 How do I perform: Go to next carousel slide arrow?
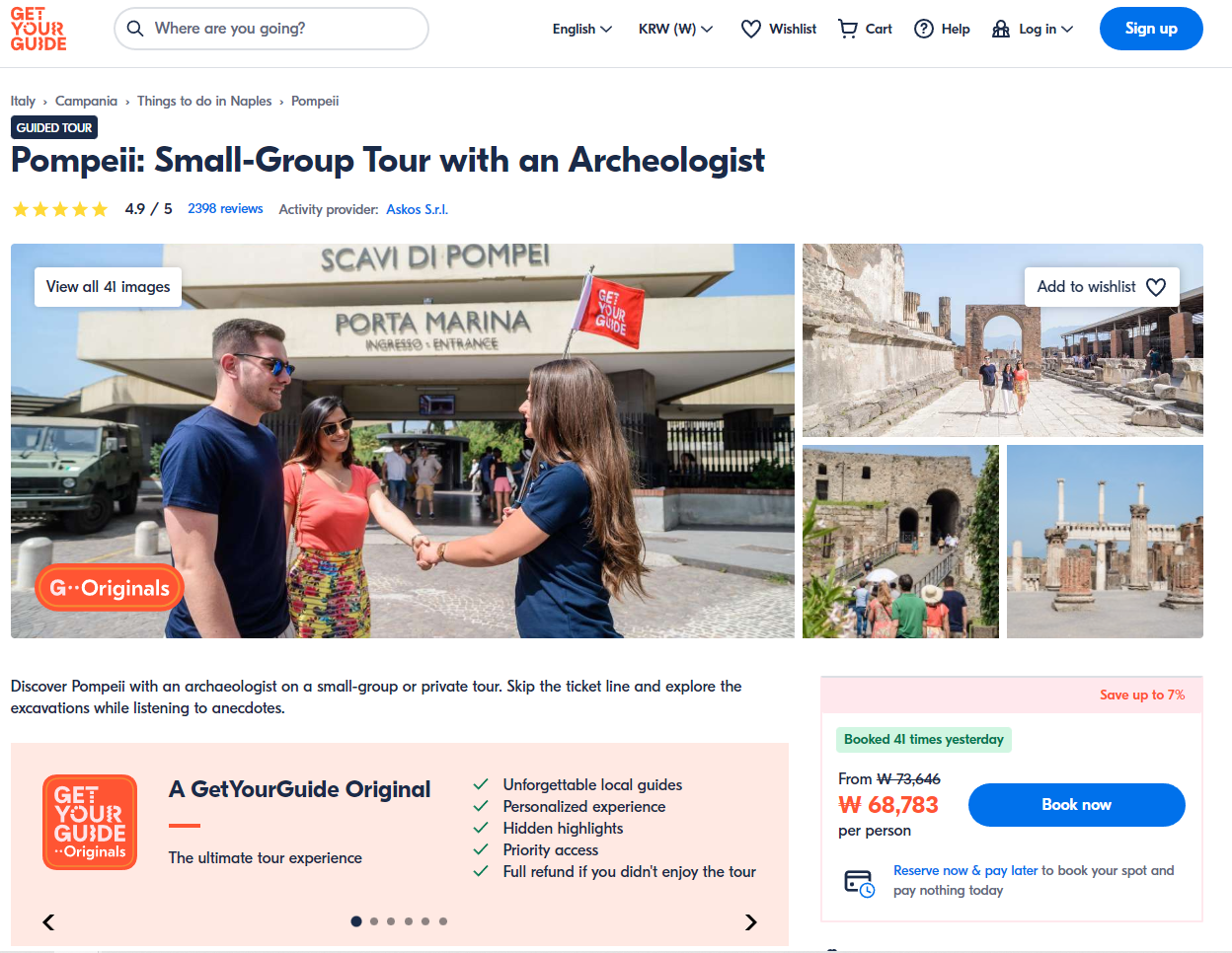(x=751, y=922)
